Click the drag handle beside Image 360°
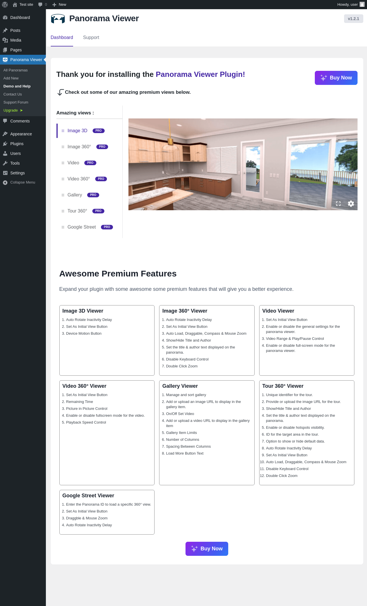This screenshot has height=606, width=367. tap(63, 147)
